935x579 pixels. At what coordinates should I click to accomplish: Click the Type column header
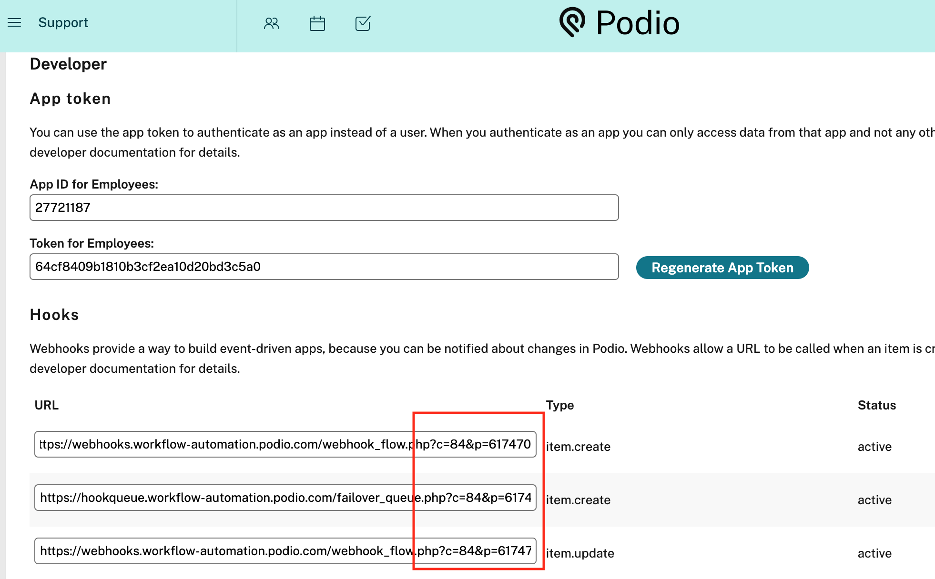point(560,405)
